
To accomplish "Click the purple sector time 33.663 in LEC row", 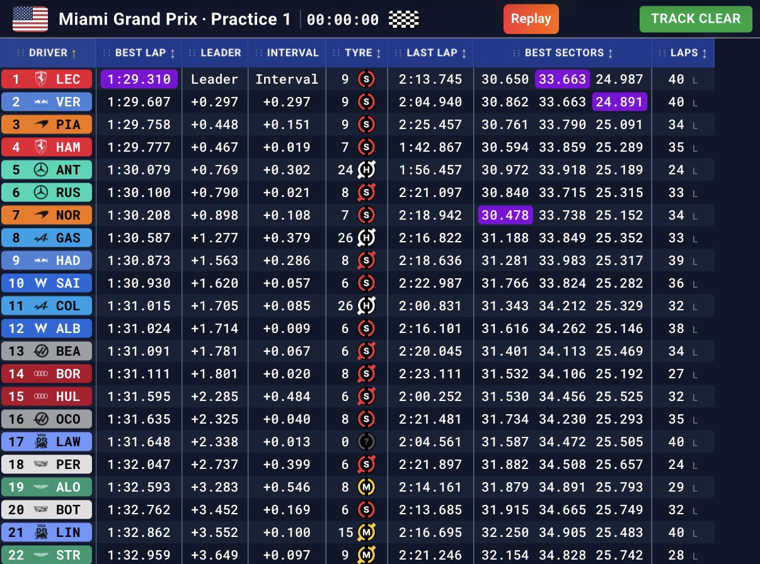I will [562, 79].
